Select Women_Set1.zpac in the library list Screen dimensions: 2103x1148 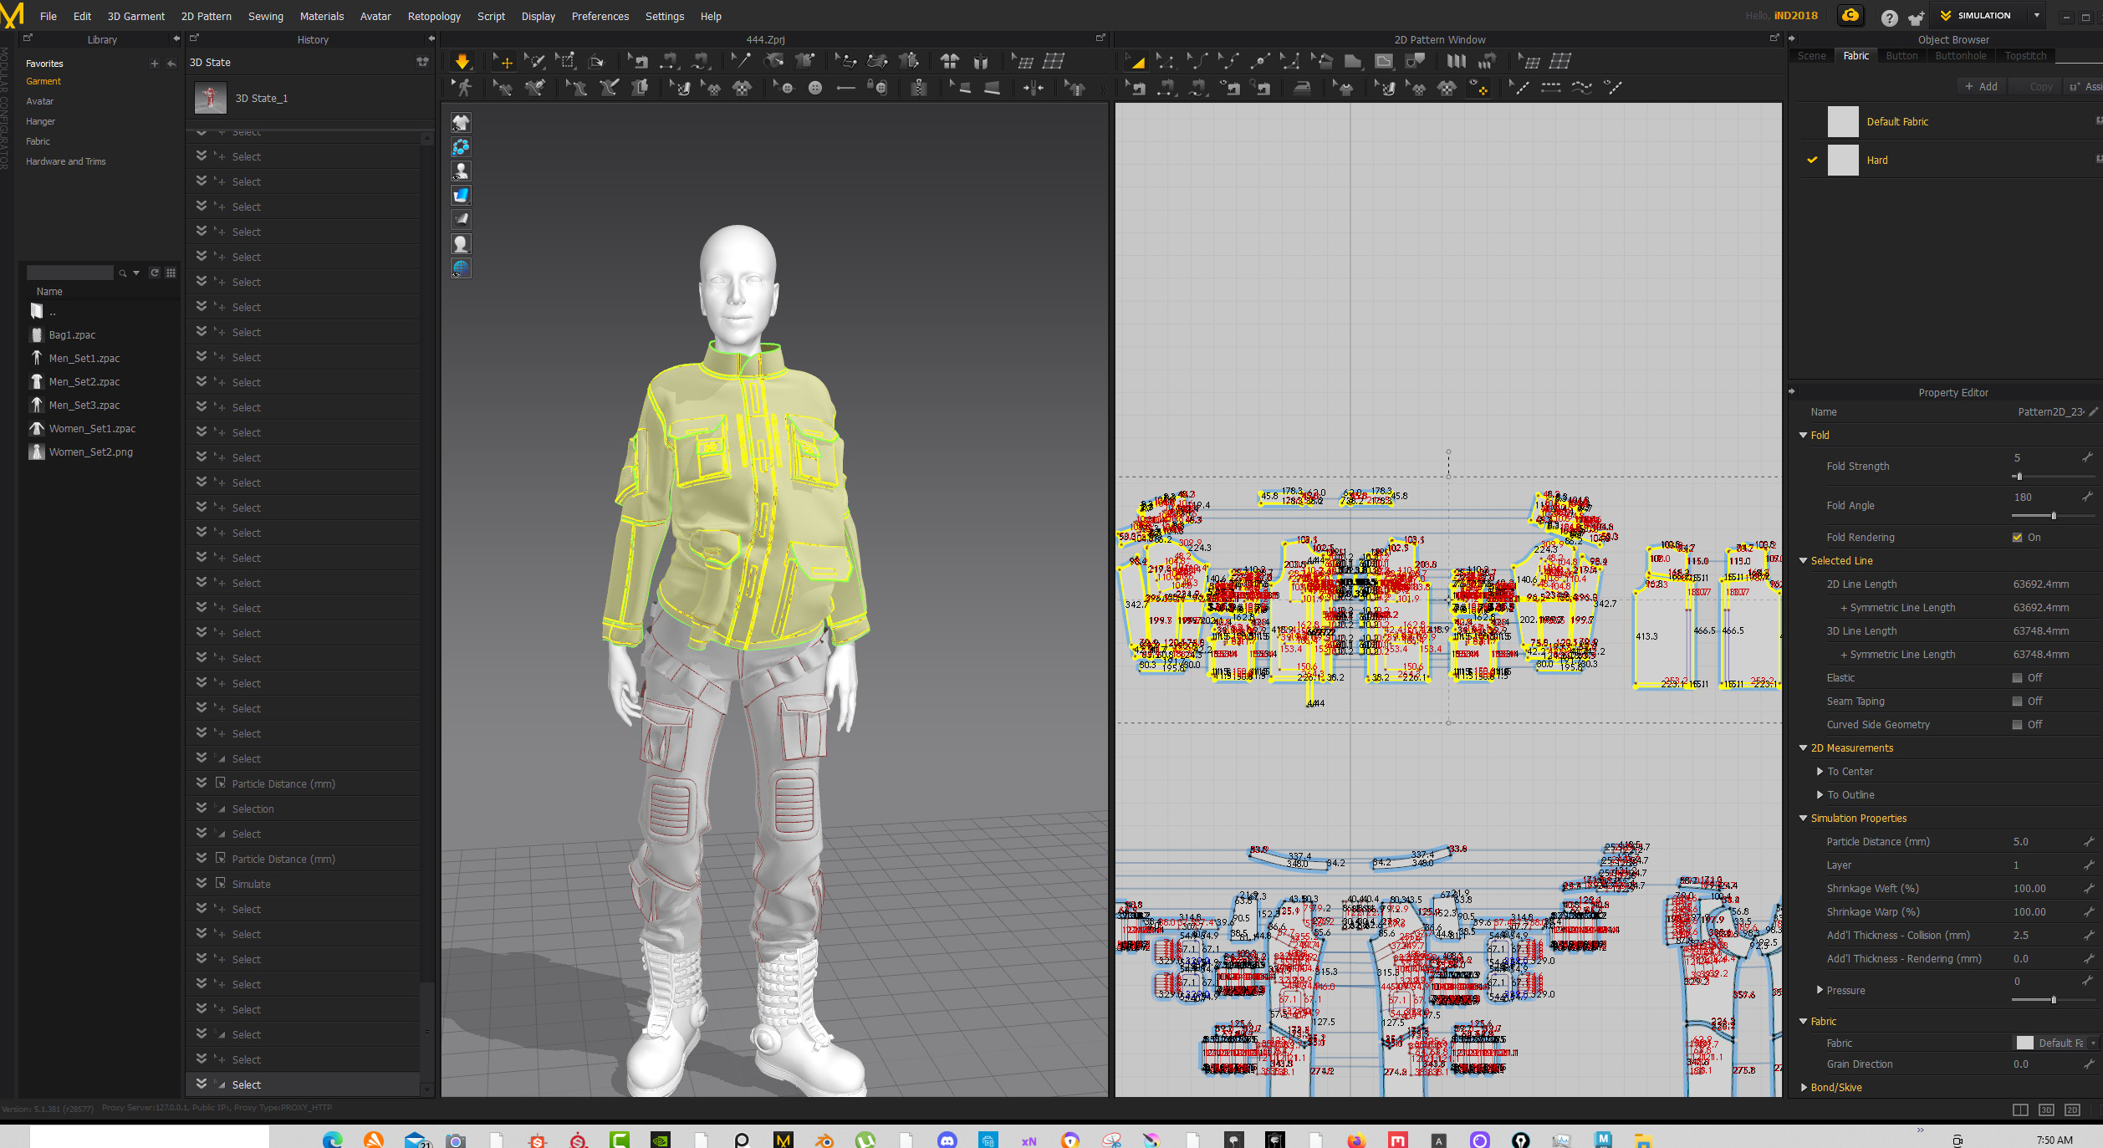[x=92, y=428]
